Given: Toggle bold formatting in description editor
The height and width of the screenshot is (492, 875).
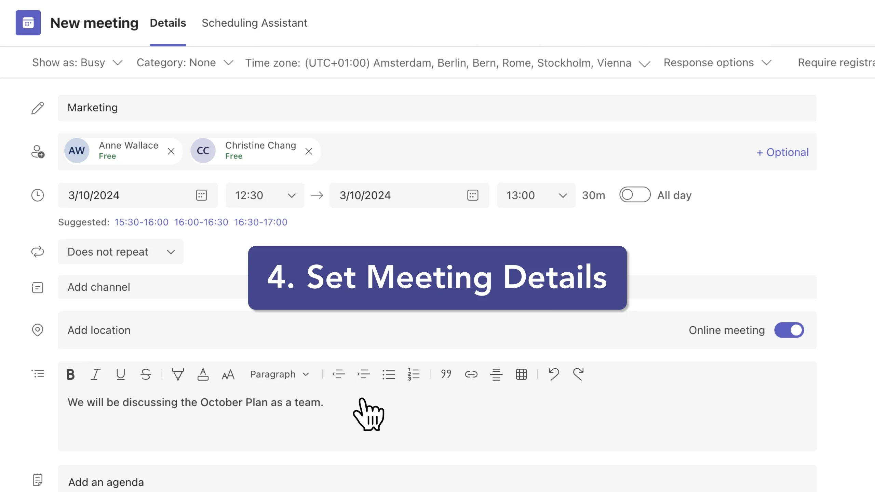Looking at the screenshot, I should tap(70, 374).
